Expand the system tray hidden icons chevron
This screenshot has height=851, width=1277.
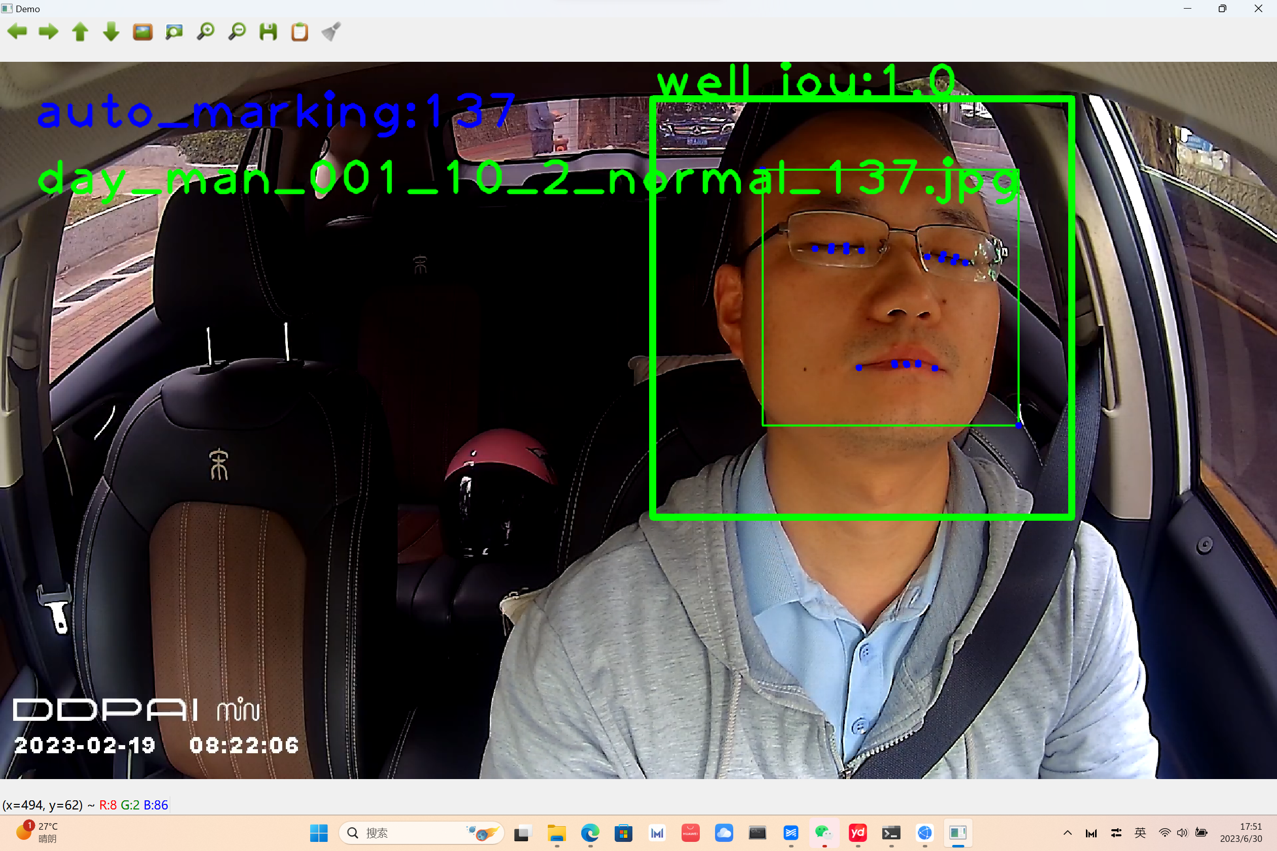tap(1067, 833)
